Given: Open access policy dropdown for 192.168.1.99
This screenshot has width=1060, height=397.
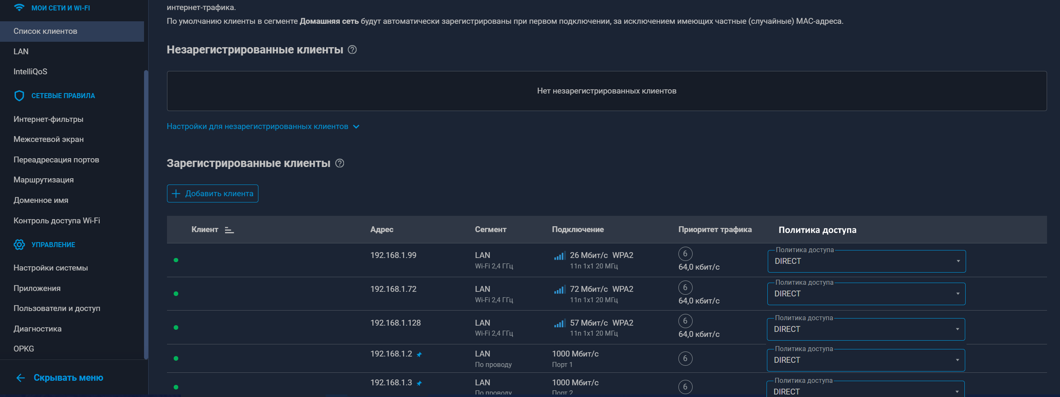Looking at the screenshot, I should click(866, 261).
